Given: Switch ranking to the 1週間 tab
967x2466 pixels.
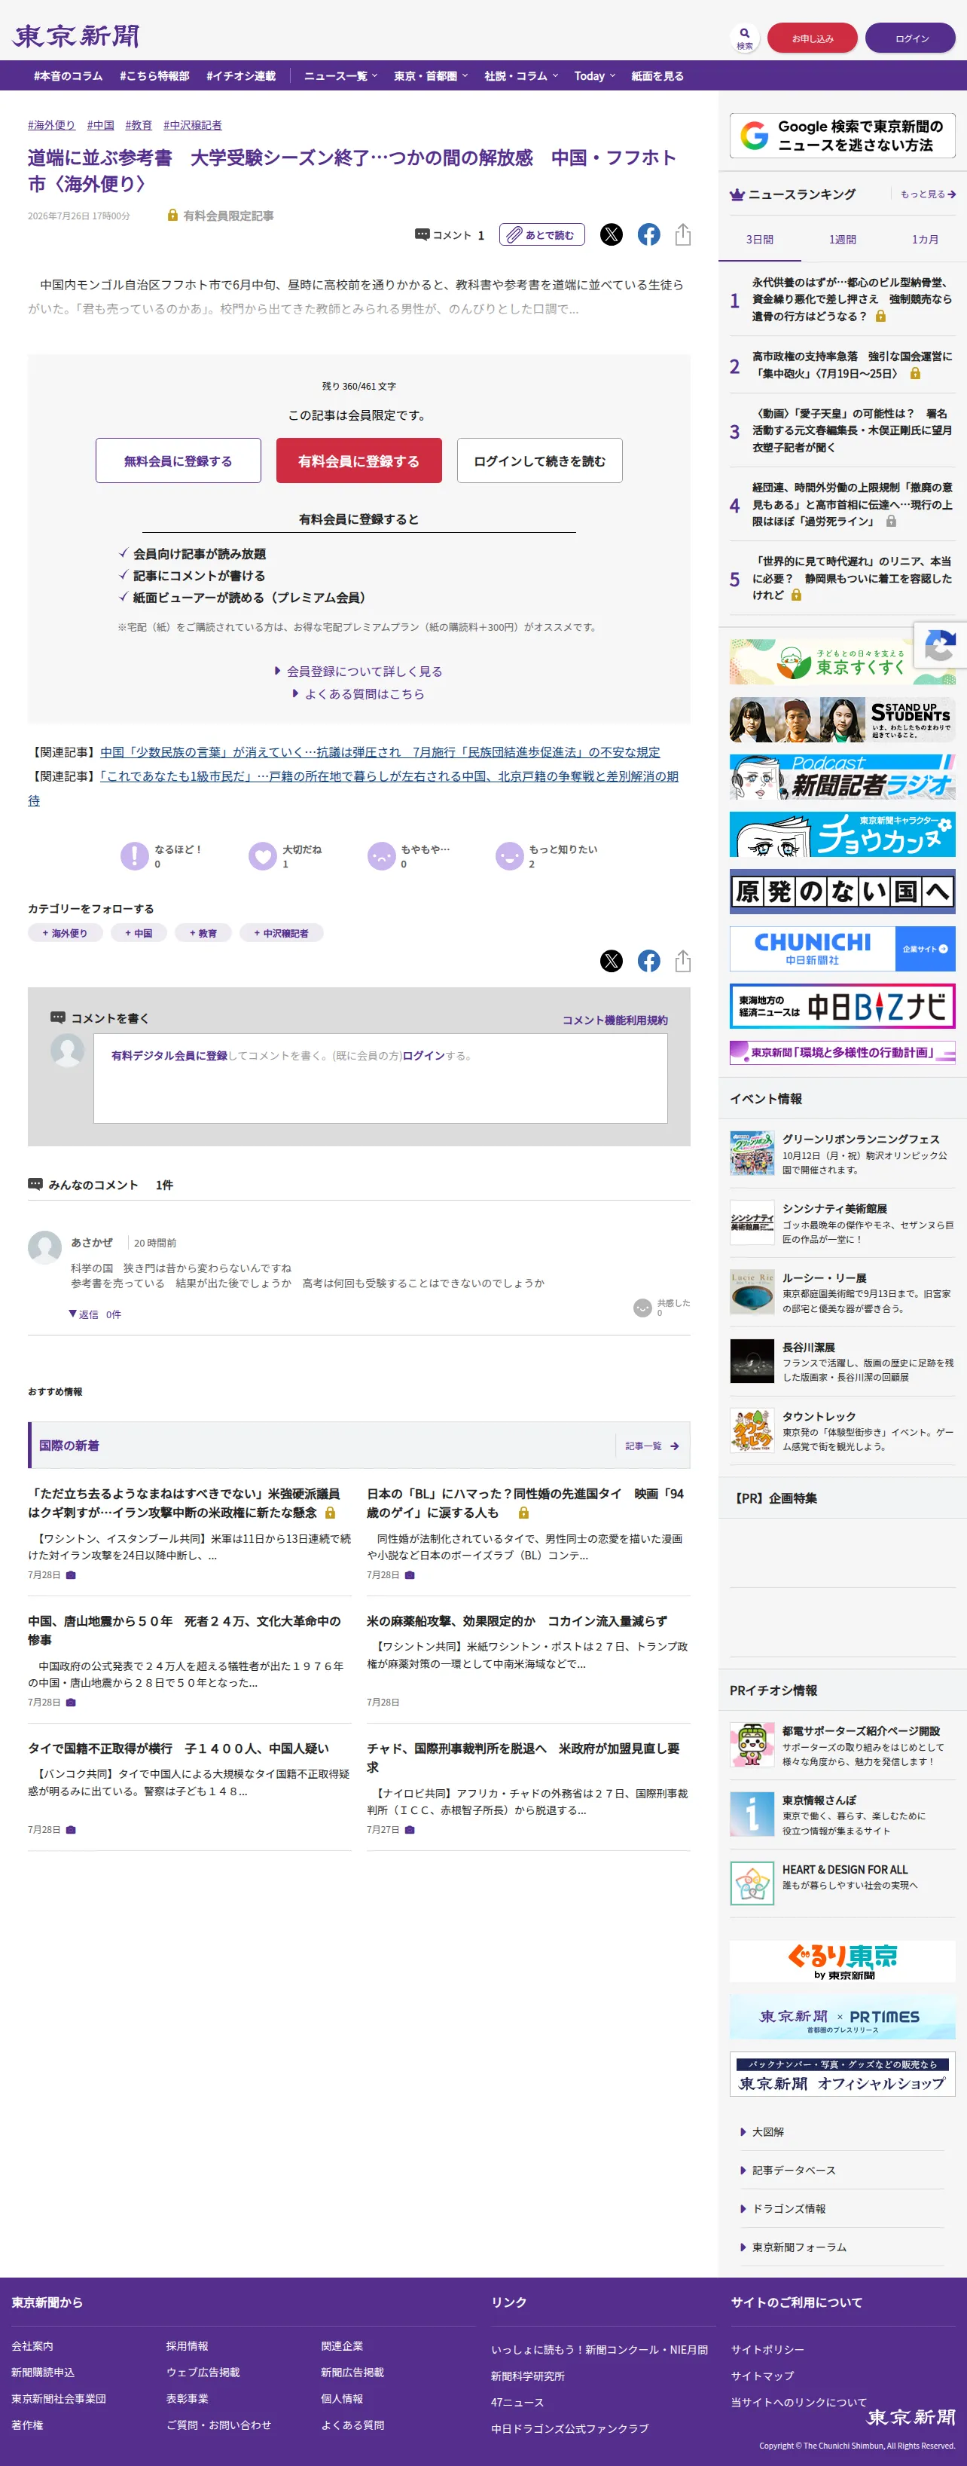Looking at the screenshot, I should pyautogui.click(x=843, y=240).
